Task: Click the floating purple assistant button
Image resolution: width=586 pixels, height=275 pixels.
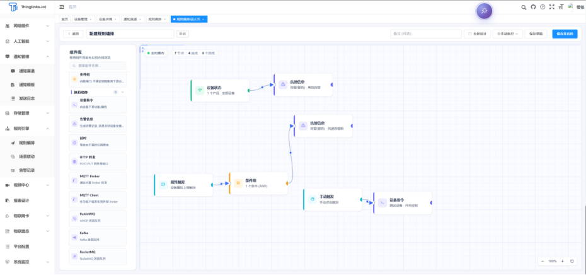Action: tap(484, 11)
